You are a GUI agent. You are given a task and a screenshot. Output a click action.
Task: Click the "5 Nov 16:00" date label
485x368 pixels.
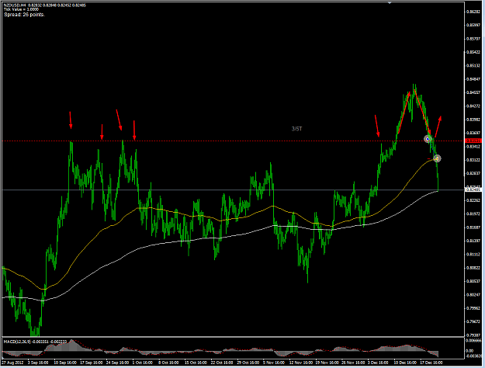(273, 362)
